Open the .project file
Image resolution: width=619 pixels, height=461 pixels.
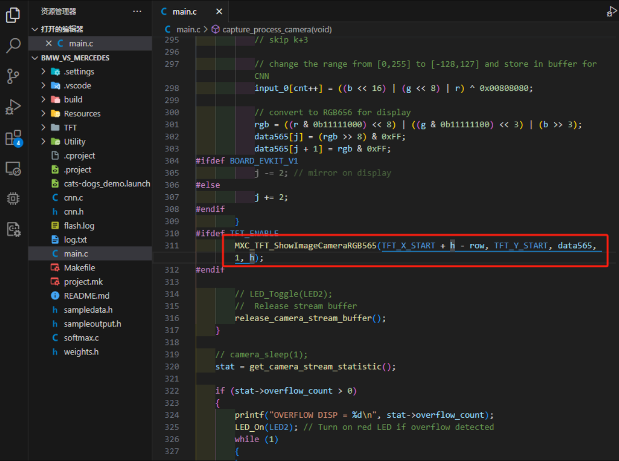(x=77, y=170)
